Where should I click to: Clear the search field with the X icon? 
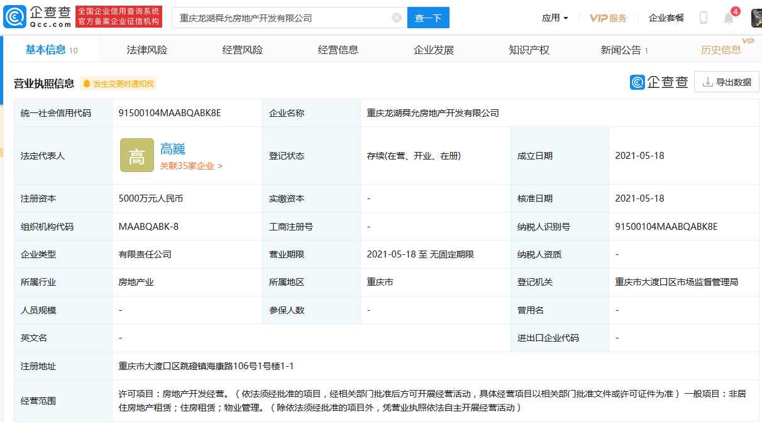[397, 18]
